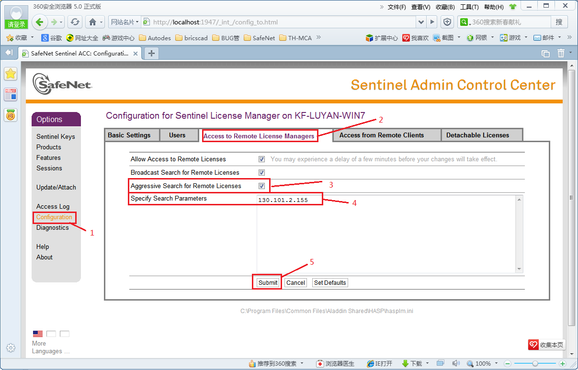
Task: Toggle Allow Access to Remote Licenses checkbox
Action: point(262,159)
